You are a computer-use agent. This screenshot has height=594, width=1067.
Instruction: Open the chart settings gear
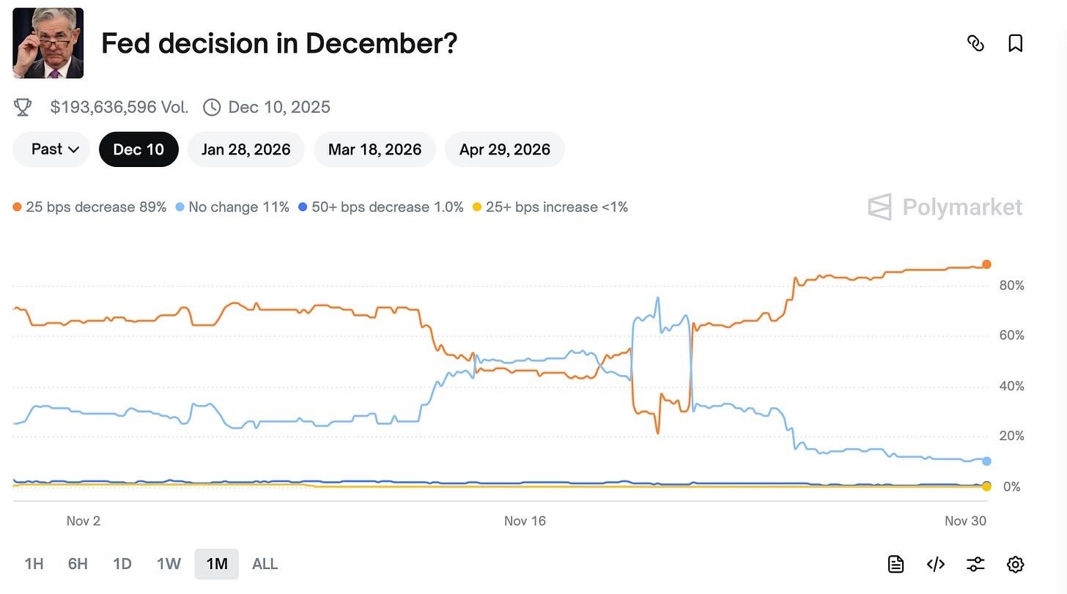[x=1014, y=563]
